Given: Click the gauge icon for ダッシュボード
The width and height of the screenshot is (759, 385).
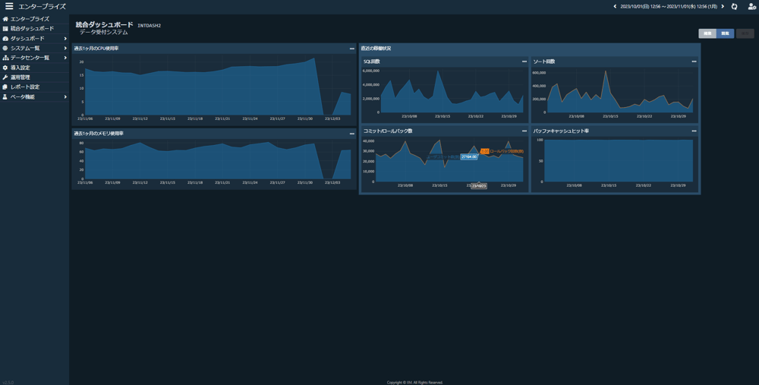Looking at the screenshot, I should 5,38.
